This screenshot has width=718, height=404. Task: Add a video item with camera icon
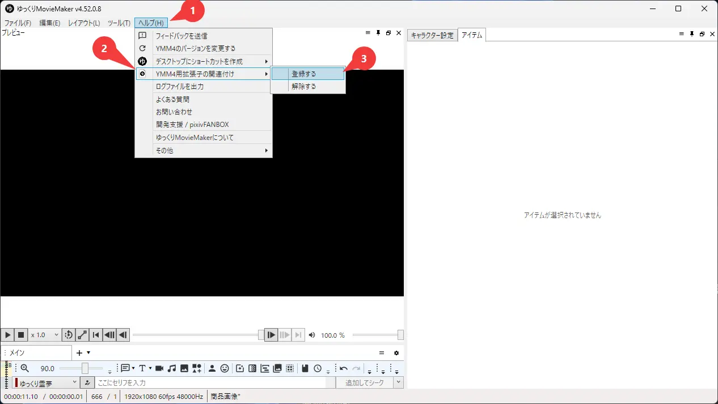coord(159,368)
